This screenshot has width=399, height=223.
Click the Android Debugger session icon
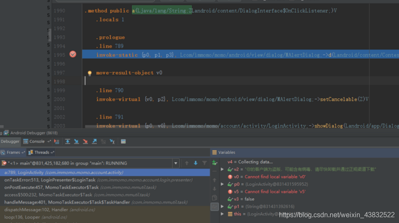(x=6, y=133)
